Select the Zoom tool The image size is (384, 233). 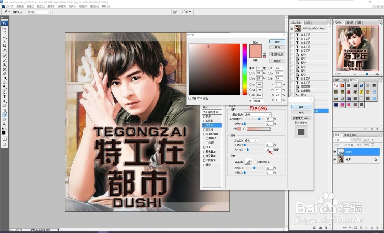pos(4,124)
